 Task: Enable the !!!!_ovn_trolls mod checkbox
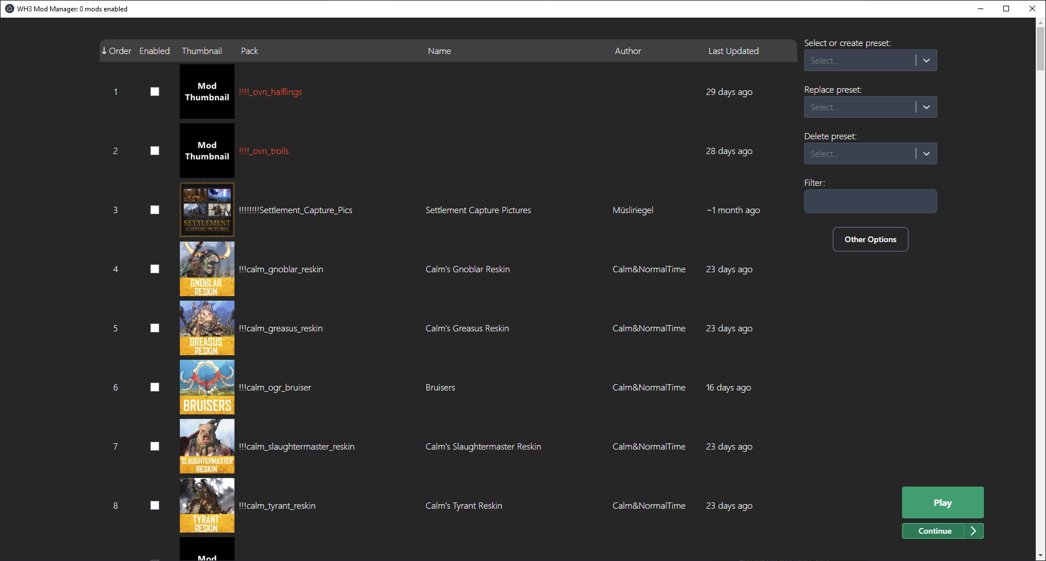coord(155,151)
